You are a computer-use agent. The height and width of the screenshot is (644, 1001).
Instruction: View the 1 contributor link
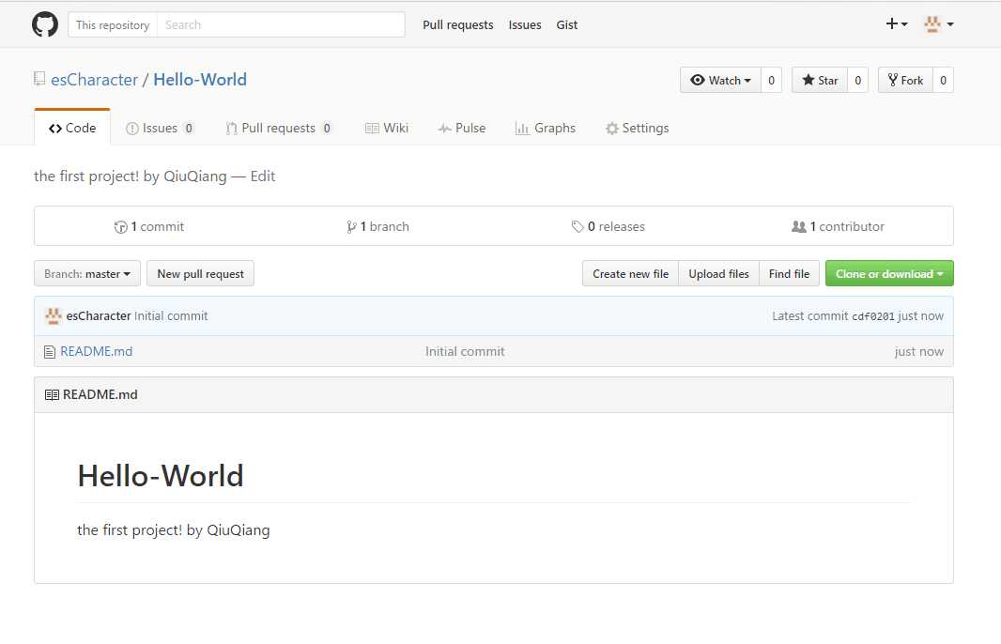(x=839, y=226)
